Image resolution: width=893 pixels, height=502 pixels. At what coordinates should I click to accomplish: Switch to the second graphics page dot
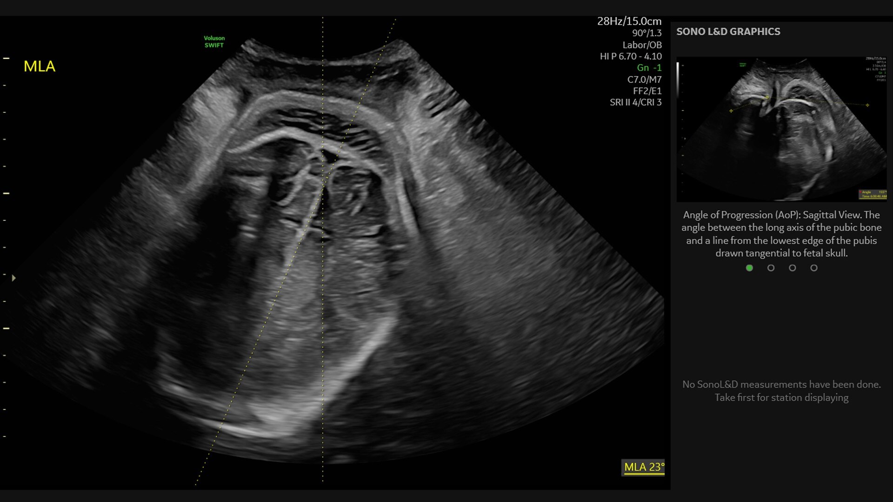771,268
